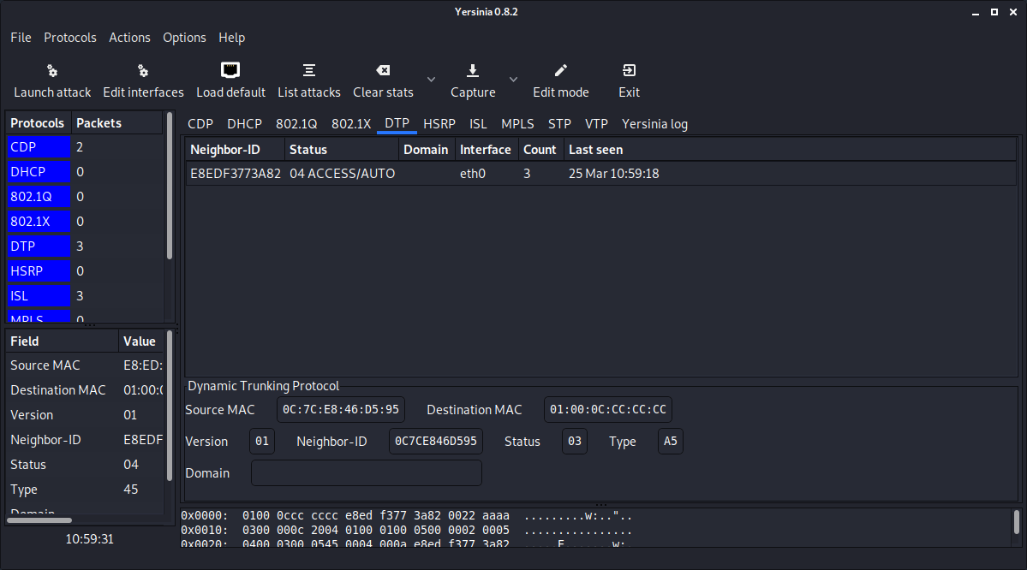1027x570 pixels.
Task: Click the Exit door icon
Action: click(629, 70)
